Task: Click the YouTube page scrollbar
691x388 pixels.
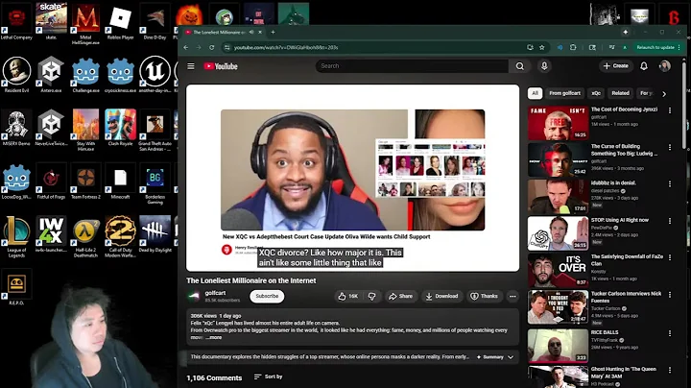Action: click(x=684, y=106)
